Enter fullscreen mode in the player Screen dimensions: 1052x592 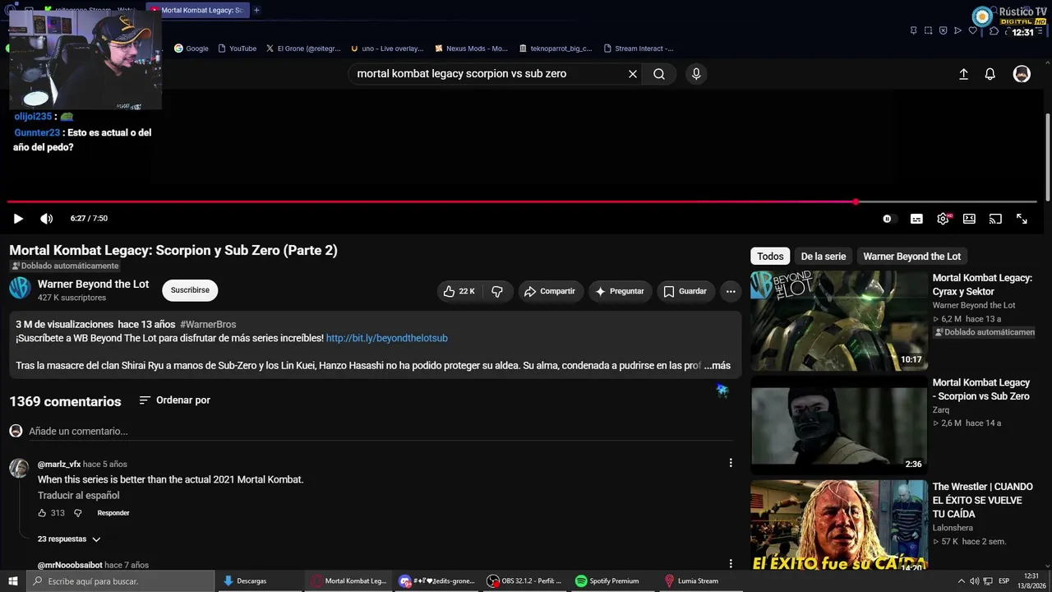tap(1022, 219)
